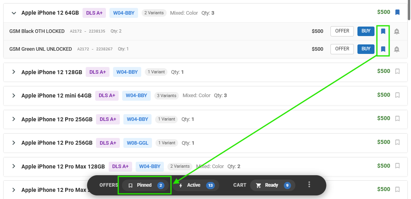Click the Pinned count badge showing 2
This screenshot has height=199, width=411.
(161, 186)
